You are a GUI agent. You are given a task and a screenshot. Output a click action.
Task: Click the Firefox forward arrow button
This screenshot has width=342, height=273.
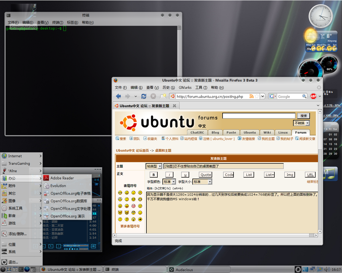tap(128, 96)
